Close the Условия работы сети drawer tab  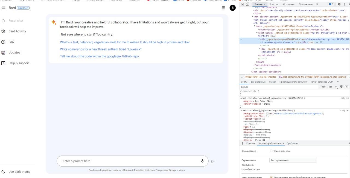[x=283, y=143]
